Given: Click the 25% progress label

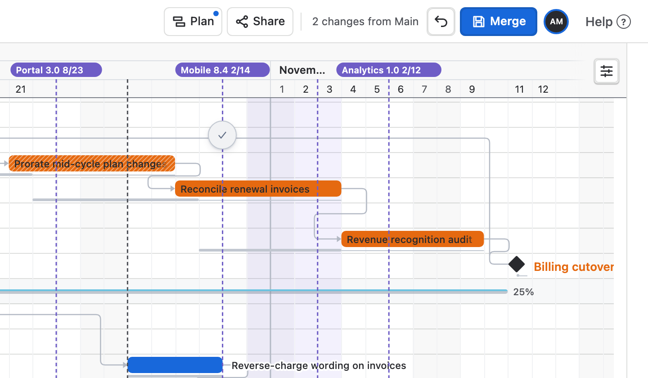Looking at the screenshot, I should tap(523, 292).
